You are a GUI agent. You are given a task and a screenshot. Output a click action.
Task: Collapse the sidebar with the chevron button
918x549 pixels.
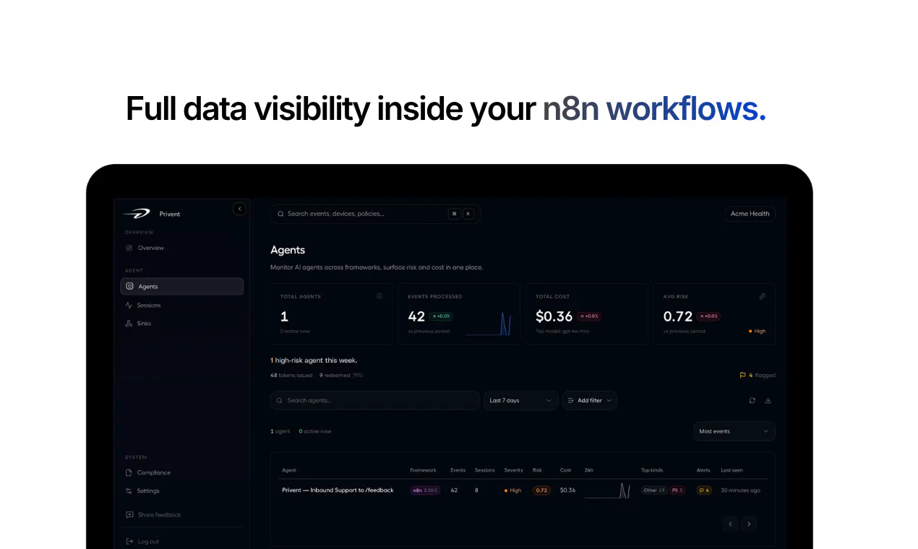click(x=240, y=209)
